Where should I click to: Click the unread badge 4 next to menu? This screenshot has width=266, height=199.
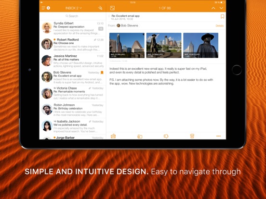click(48, 8)
